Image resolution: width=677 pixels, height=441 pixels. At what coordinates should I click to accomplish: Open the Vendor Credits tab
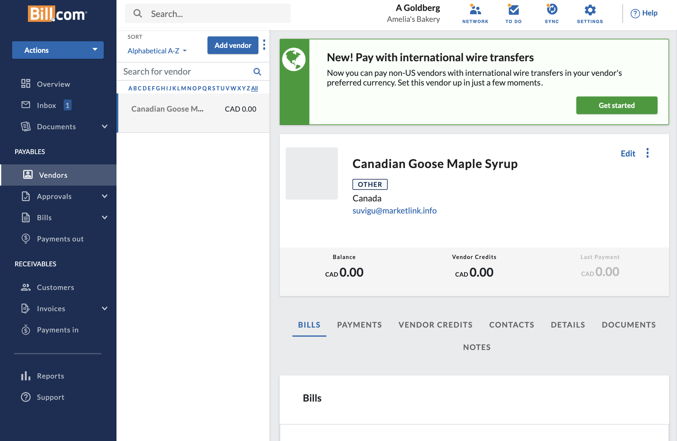click(x=436, y=325)
